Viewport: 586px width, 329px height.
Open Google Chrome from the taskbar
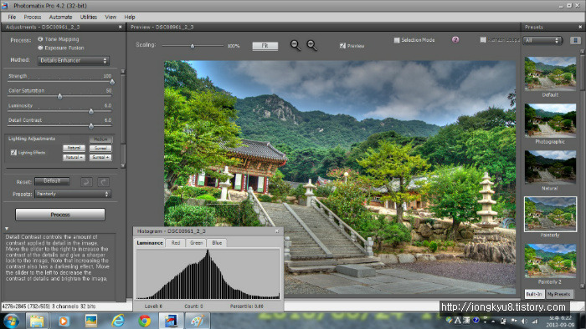point(145,321)
